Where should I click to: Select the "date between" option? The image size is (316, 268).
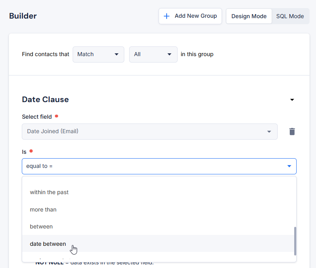48,244
